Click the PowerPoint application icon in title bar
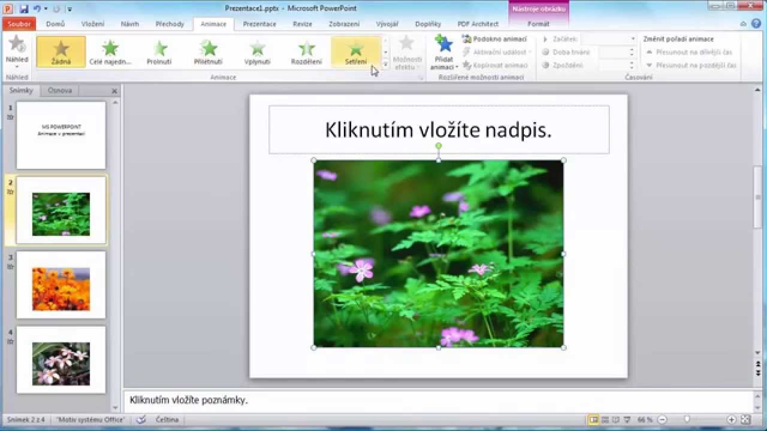The width and height of the screenshot is (767, 431). pos(8,8)
